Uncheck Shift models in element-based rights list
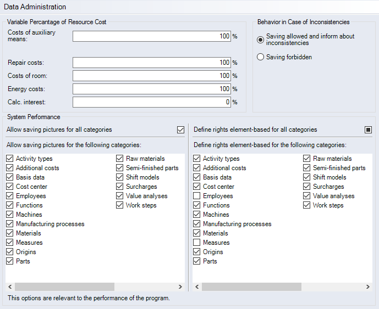 [307, 177]
